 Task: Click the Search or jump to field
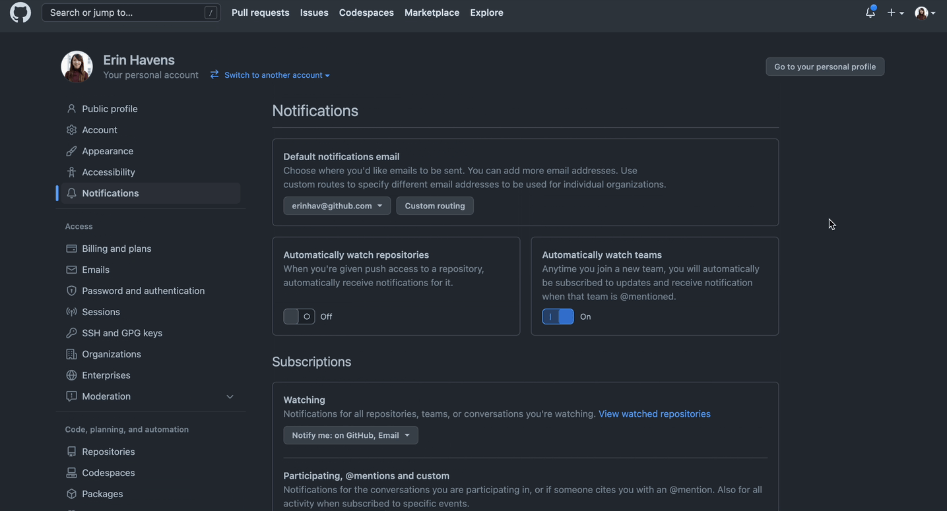coord(125,13)
